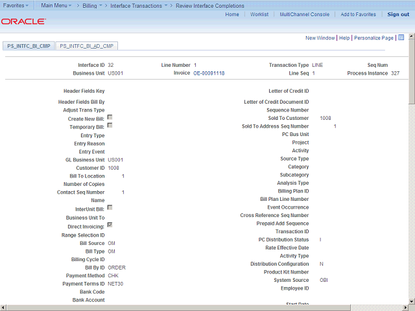Screen dimensions: 415x311
Task: Select Payment Method value CHK
Action: tap(113, 275)
